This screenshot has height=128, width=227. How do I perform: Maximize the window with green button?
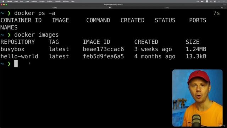6,5
